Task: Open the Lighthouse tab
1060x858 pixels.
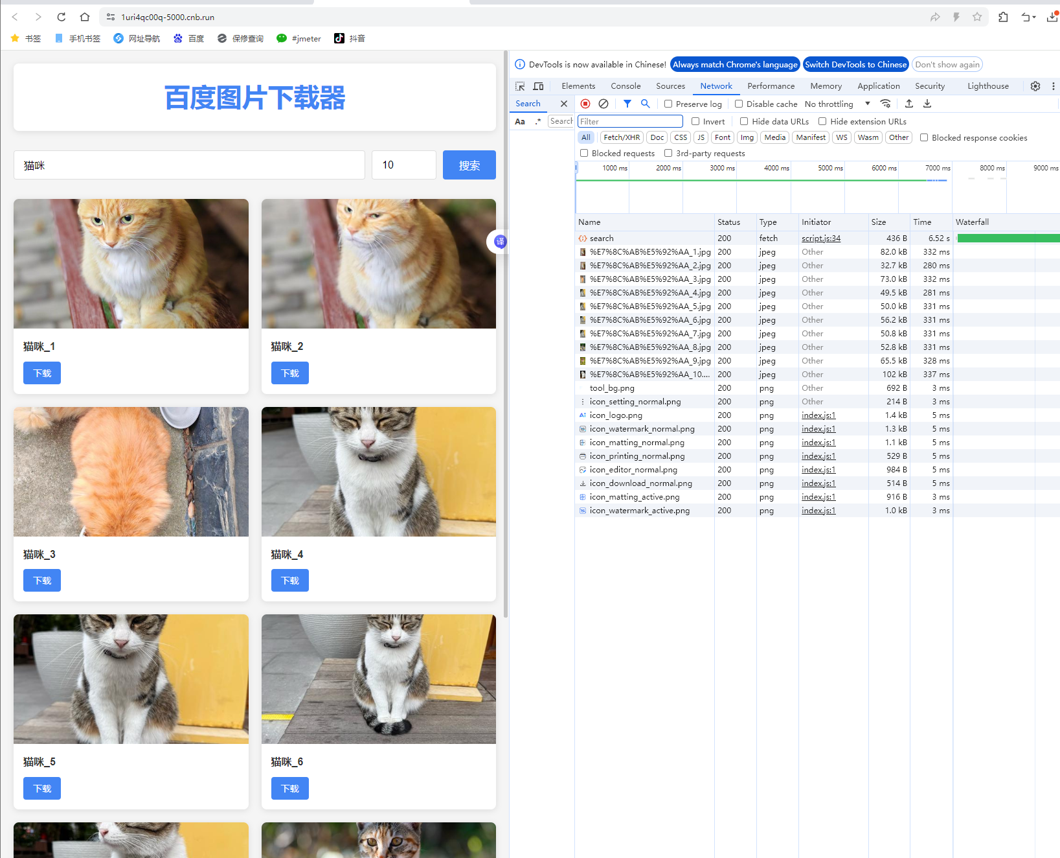Action: point(988,86)
